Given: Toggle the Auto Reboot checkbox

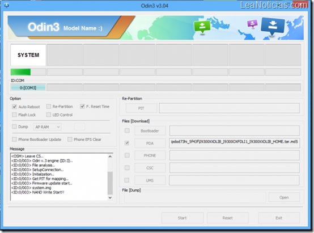Looking at the screenshot, I should point(14,107).
